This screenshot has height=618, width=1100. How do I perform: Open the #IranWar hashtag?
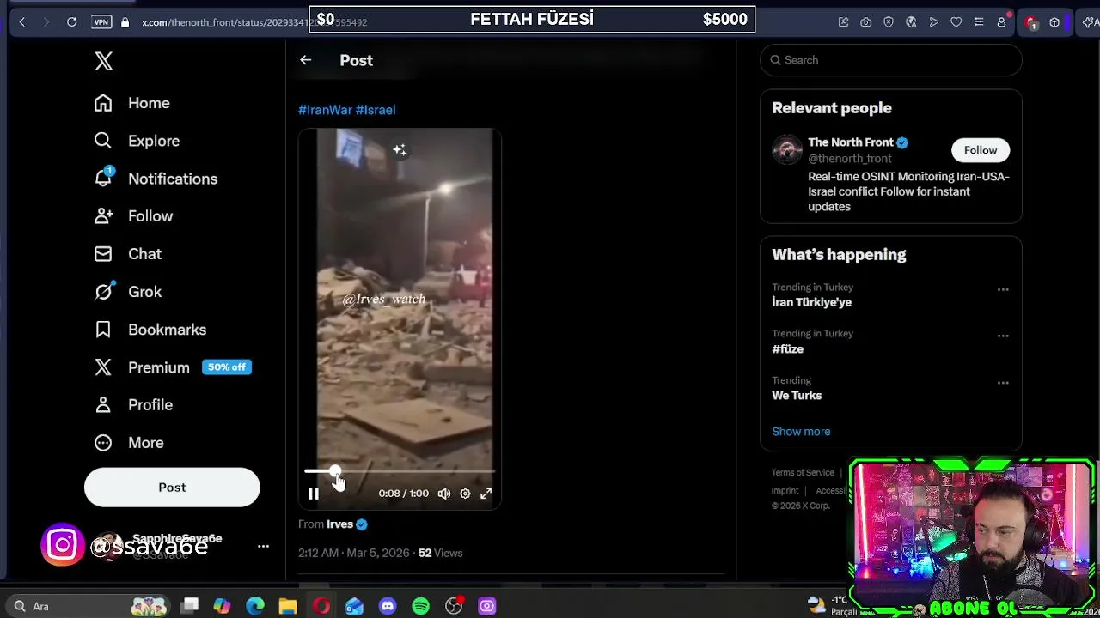(325, 110)
